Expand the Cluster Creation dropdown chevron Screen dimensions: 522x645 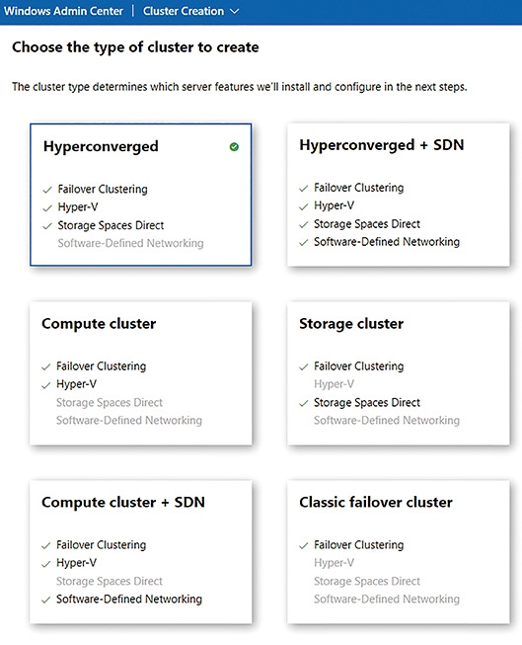tap(234, 12)
